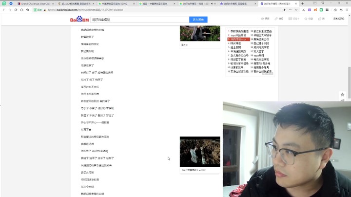
Task: Click lyric line 开心与不开心一一细数着
Action: pyautogui.click(x=95, y=122)
